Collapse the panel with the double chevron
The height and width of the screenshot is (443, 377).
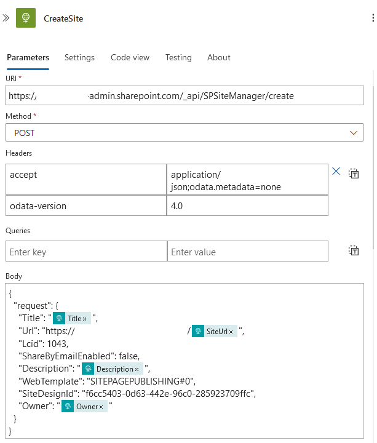(x=6, y=18)
